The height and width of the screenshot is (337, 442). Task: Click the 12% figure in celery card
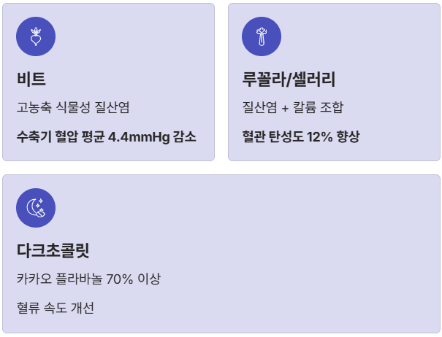coord(320,137)
